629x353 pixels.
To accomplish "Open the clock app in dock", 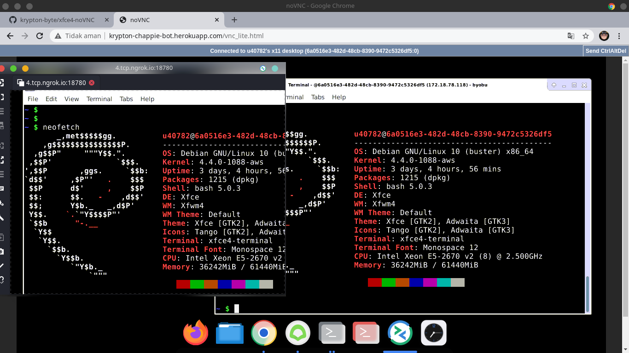I will [434, 333].
